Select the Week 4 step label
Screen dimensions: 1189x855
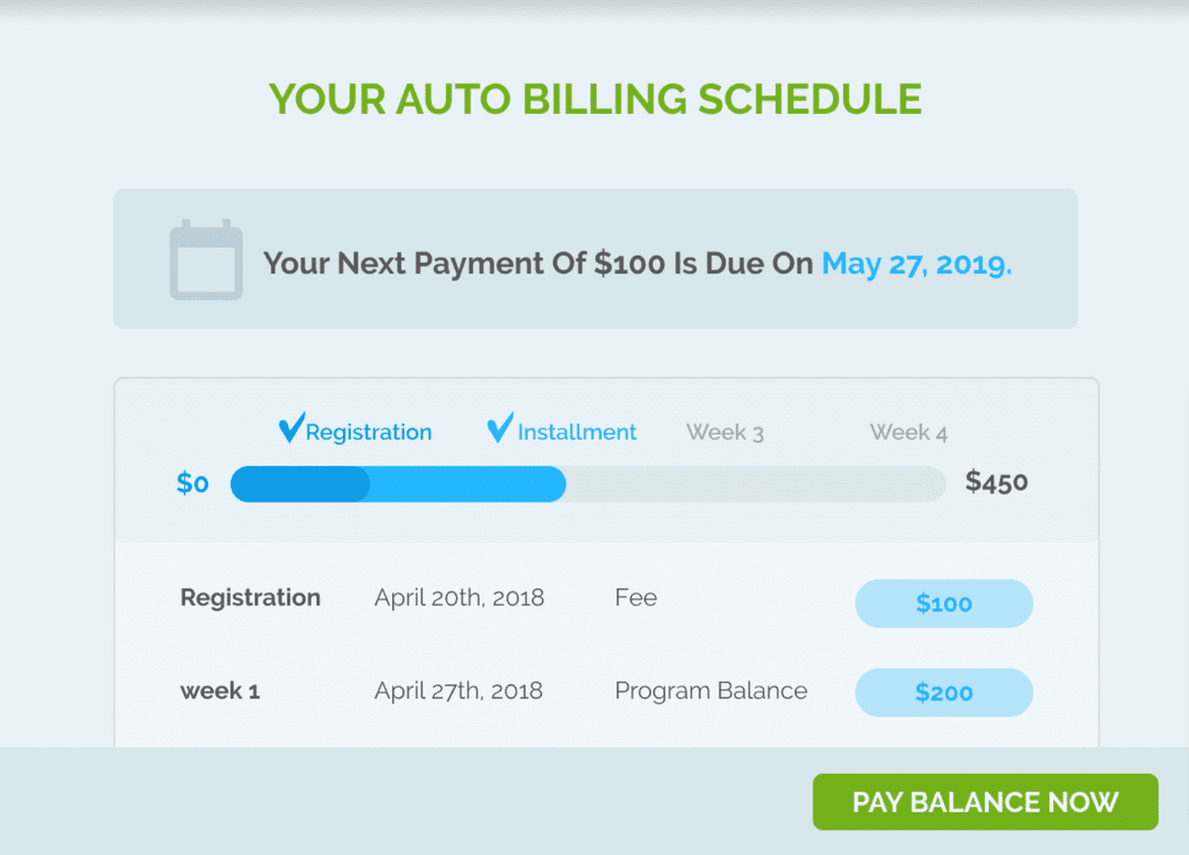(908, 433)
